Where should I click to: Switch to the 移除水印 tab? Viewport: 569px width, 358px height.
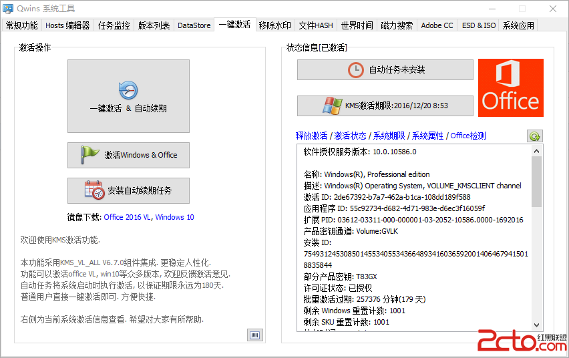tap(274, 25)
